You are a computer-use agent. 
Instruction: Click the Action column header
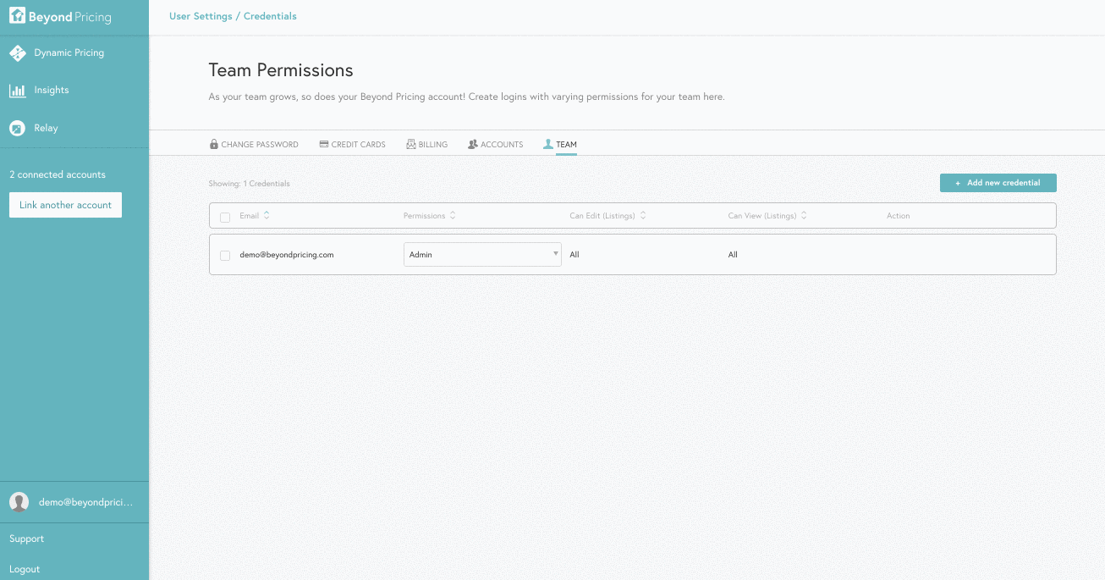[899, 216]
